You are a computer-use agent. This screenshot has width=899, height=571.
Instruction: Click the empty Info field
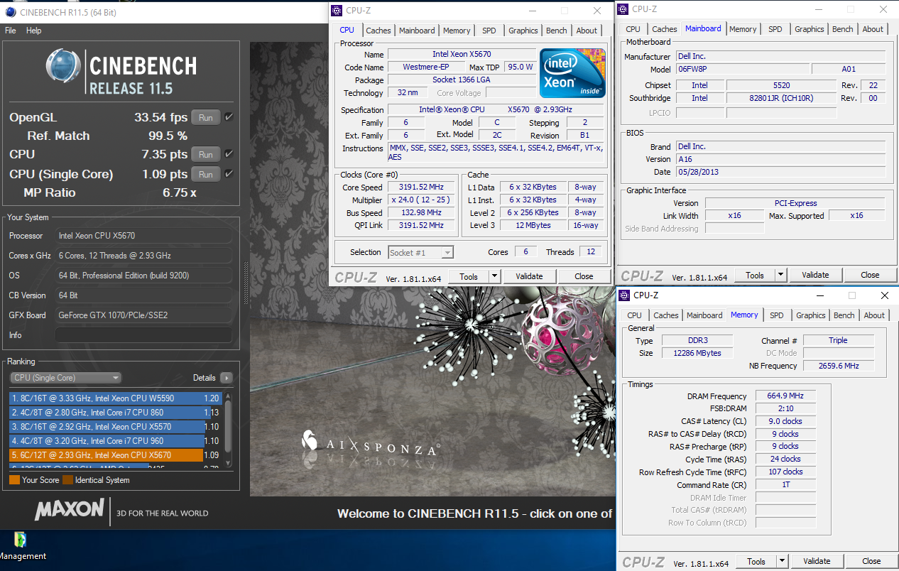pos(143,335)
